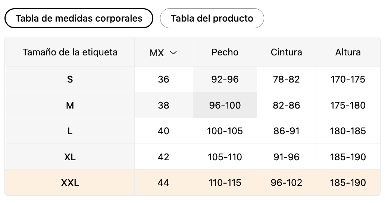Image resolution: width=385 pixels, height=203 pixels.
Task: Click the 91-96 waist cell
Action: tap(286, 157)
